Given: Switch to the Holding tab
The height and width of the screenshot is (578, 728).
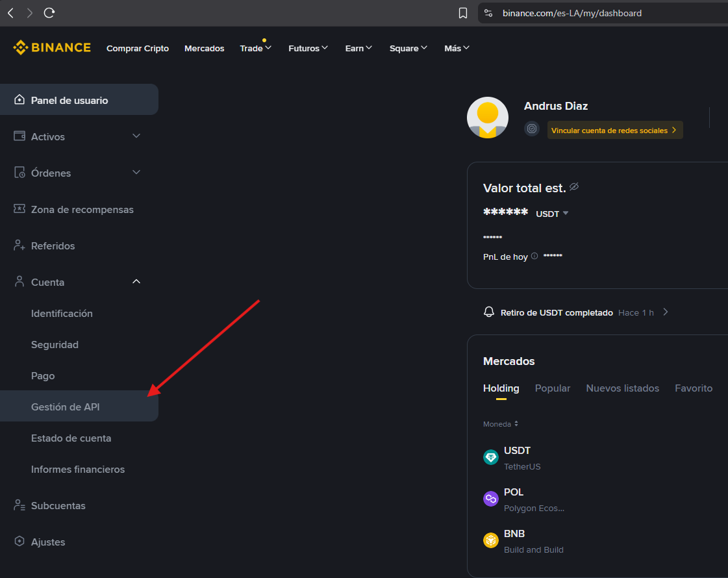Looking at the screenshot, I should pos(501,388).
